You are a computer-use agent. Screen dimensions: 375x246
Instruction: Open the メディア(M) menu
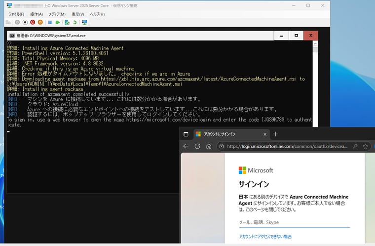(57, 14)
